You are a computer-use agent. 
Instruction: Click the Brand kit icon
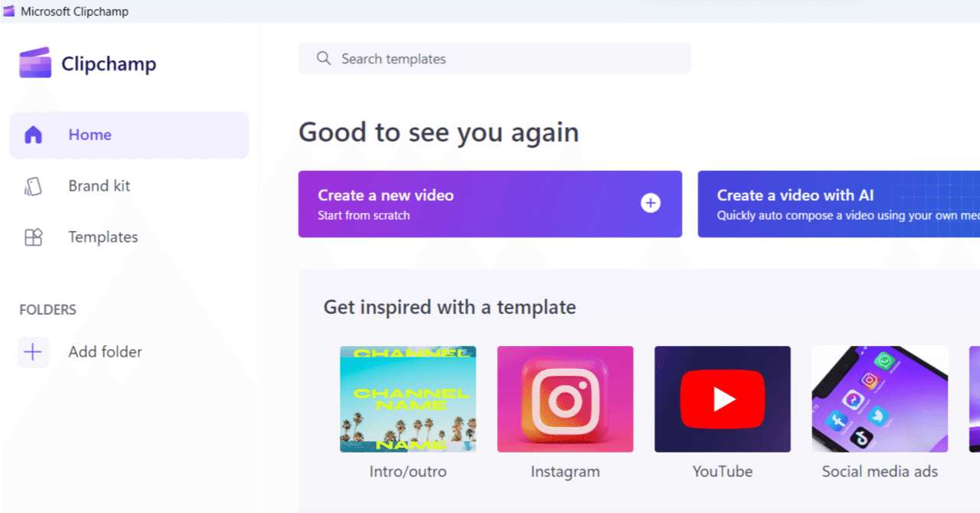pos(34,185)
